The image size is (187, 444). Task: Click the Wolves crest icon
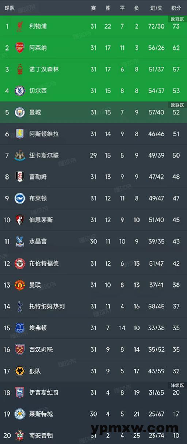click(x=20, y=371)
